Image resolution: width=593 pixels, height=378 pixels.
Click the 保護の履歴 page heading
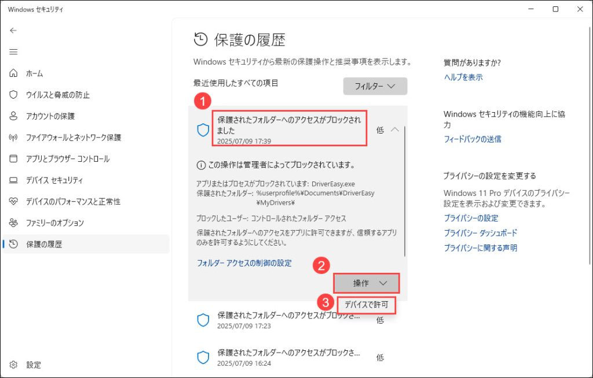click(250, 40)
